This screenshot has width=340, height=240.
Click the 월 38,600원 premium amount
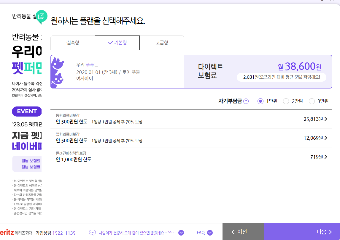299,67
